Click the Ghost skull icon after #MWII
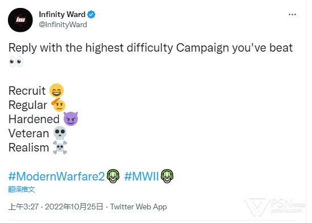 click(167, 176)
